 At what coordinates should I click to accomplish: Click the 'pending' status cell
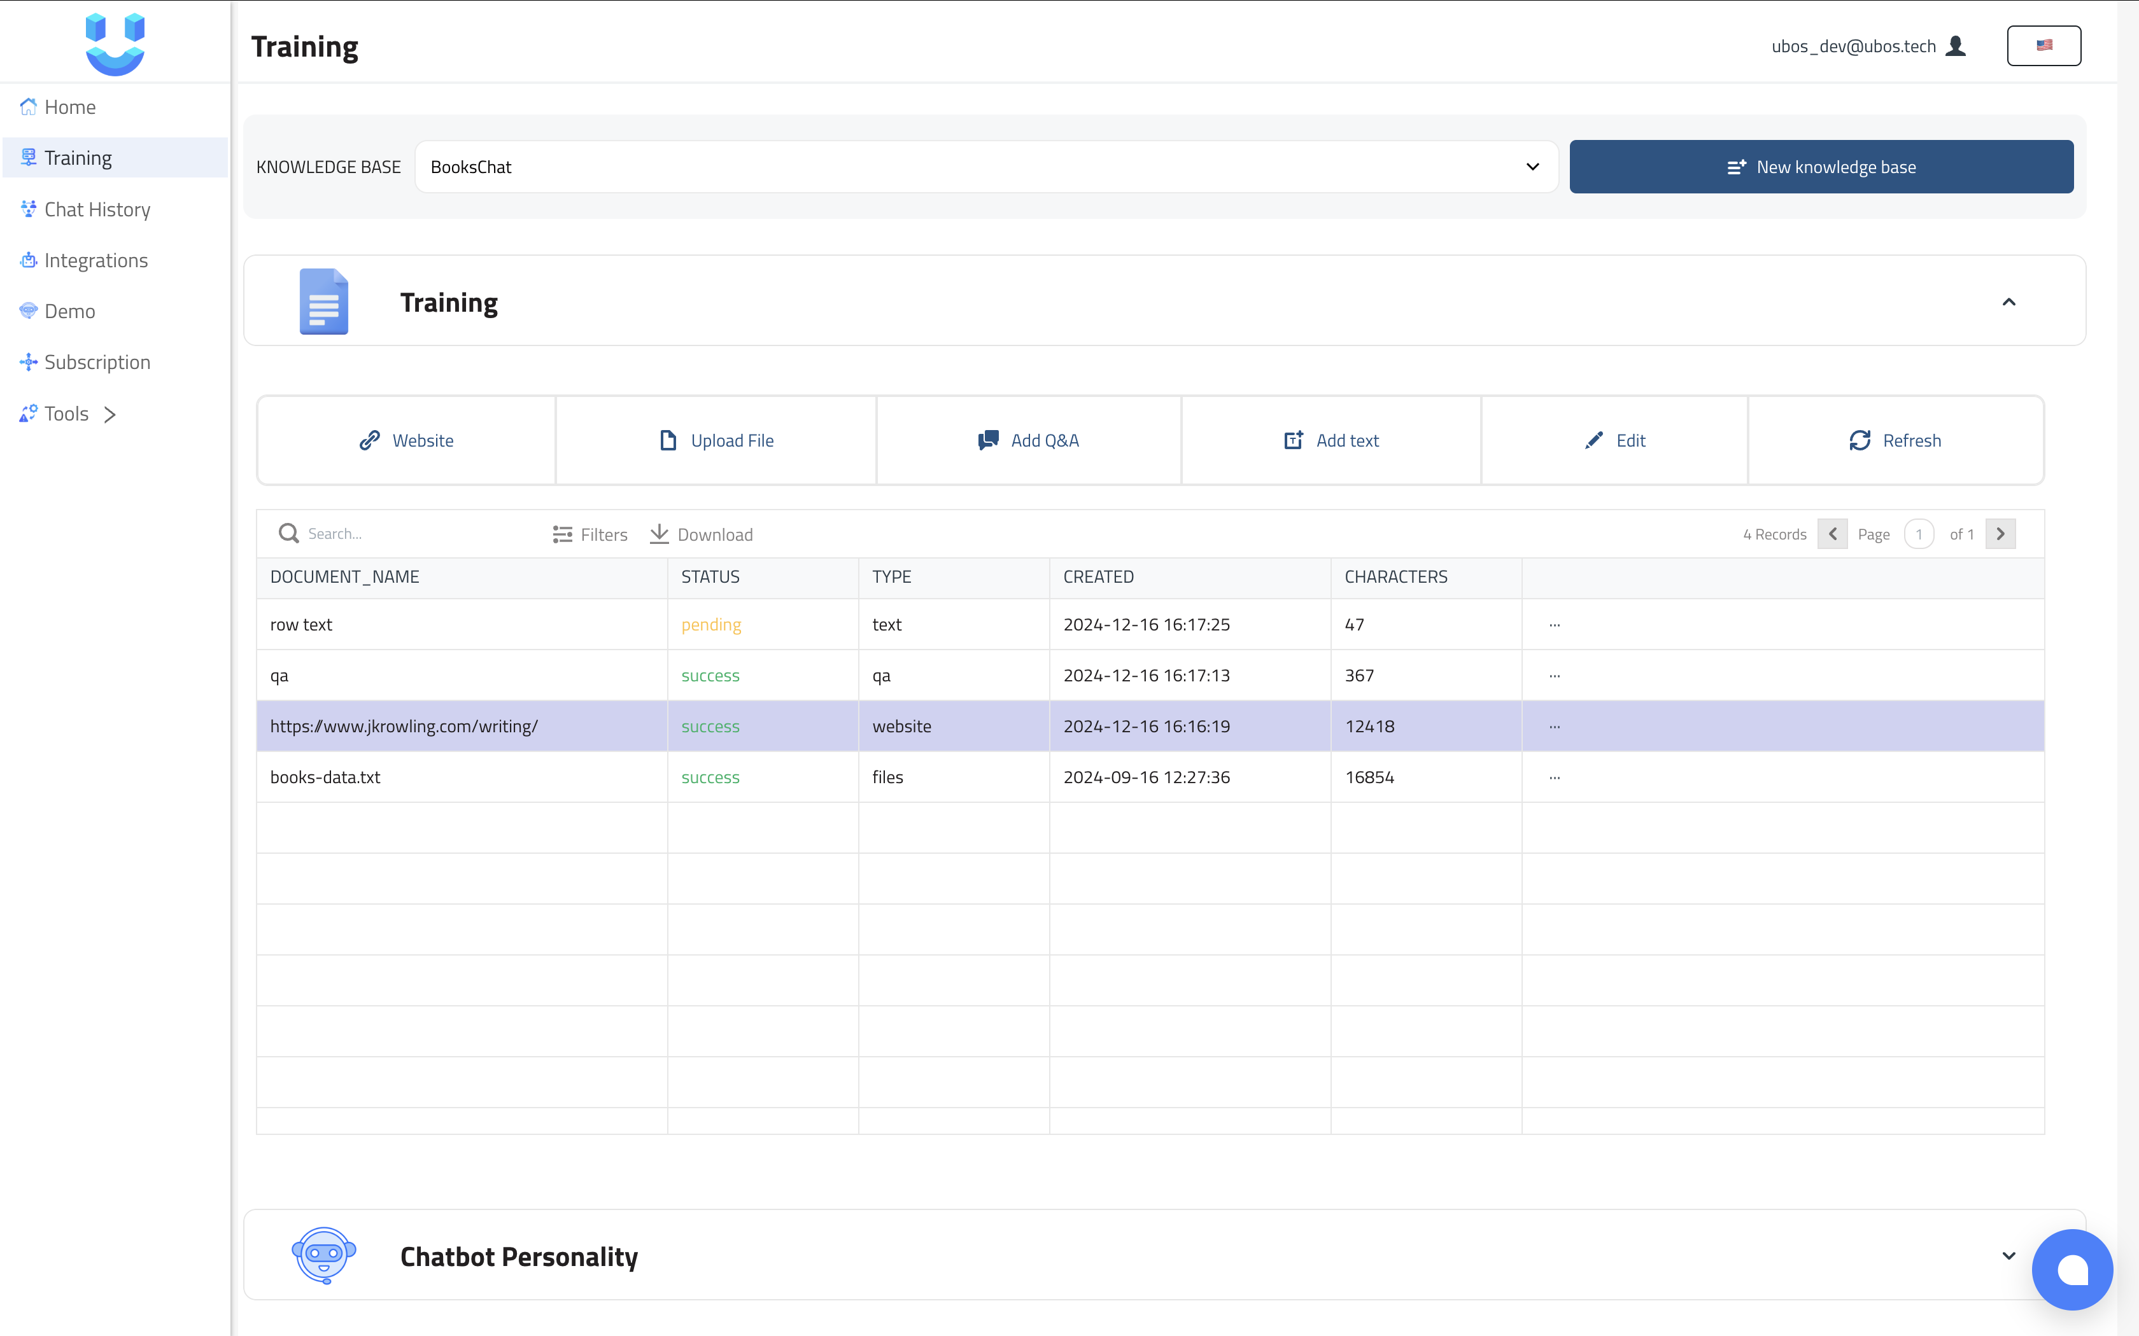pyautogui.click(x=763, y=625)
